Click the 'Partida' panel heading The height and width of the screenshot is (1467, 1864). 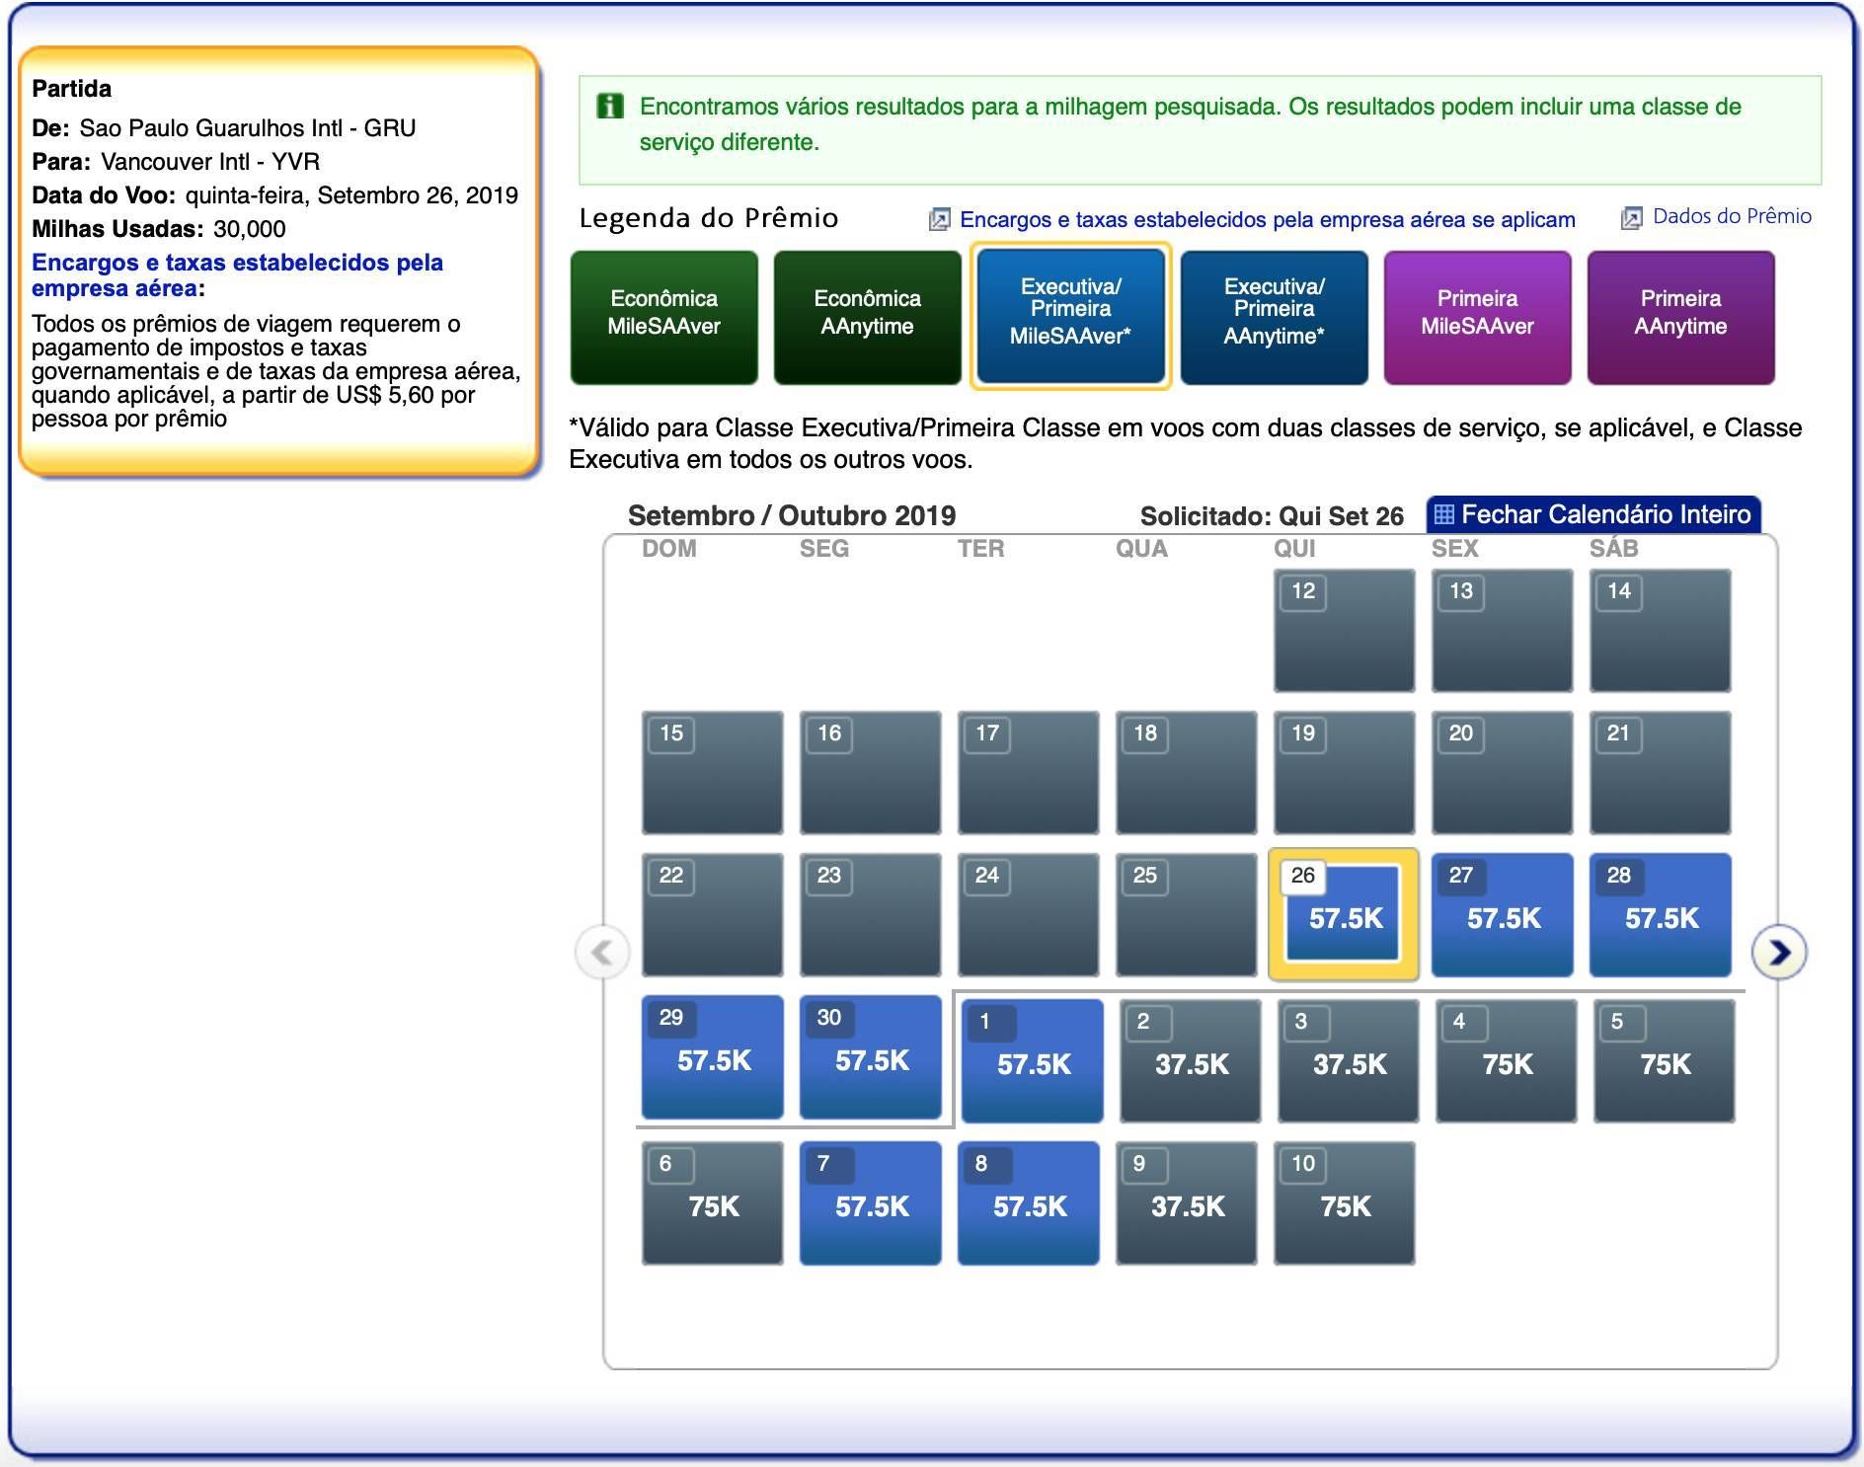click(72, 89)
